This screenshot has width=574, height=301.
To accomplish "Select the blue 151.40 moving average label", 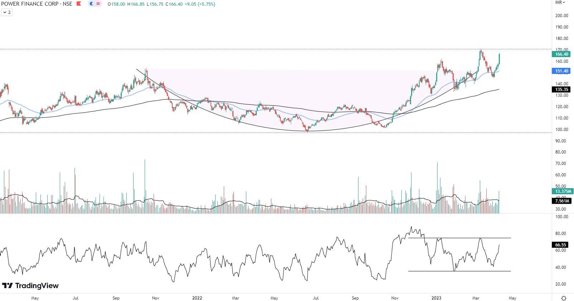I will [x=561, y=71].
